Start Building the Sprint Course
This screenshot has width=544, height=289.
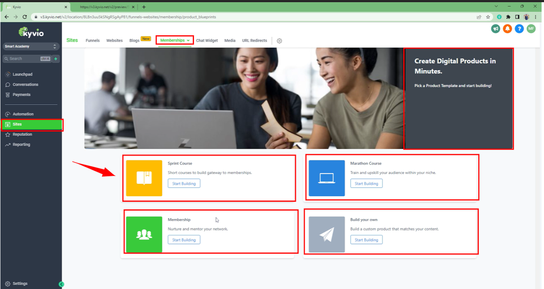184,184
